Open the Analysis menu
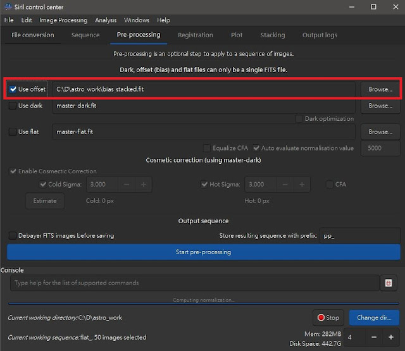Viewport: 405px width, 351px height. point(106,20)
